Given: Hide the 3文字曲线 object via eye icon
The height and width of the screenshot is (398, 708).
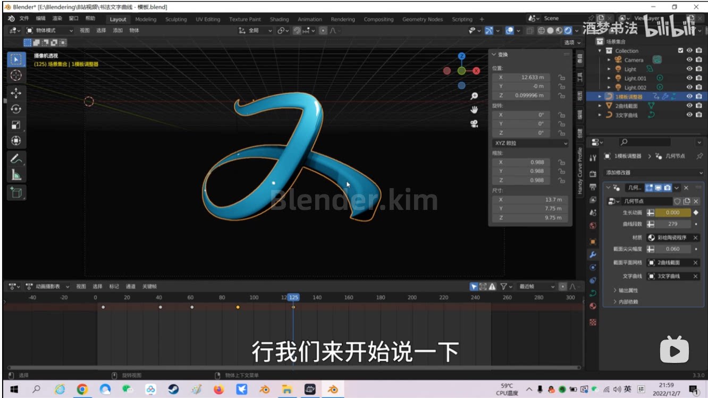Looking at the screenshot, I should 689,115.
